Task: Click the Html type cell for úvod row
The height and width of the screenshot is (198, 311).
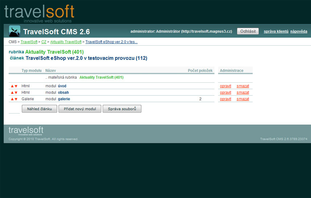Action: coord(25,86)
